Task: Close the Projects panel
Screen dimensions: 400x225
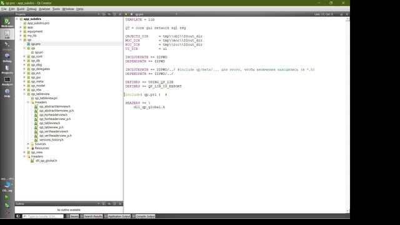Action: 120,14
